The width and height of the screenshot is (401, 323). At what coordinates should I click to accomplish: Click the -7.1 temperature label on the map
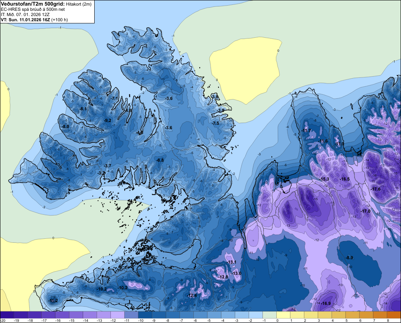115,98
